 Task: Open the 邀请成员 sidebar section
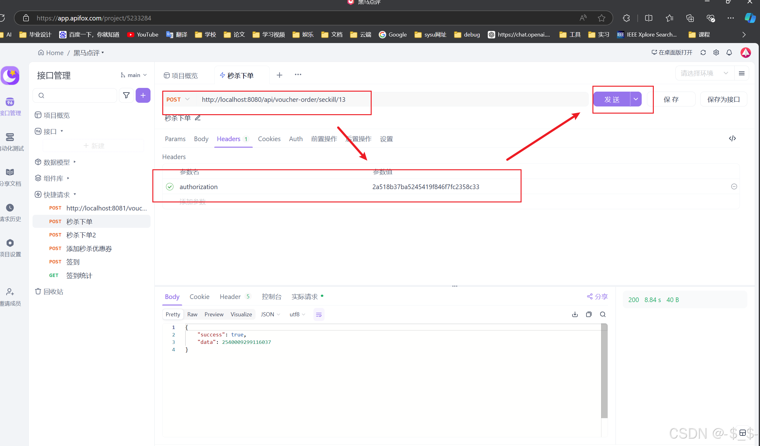point(10,297)
